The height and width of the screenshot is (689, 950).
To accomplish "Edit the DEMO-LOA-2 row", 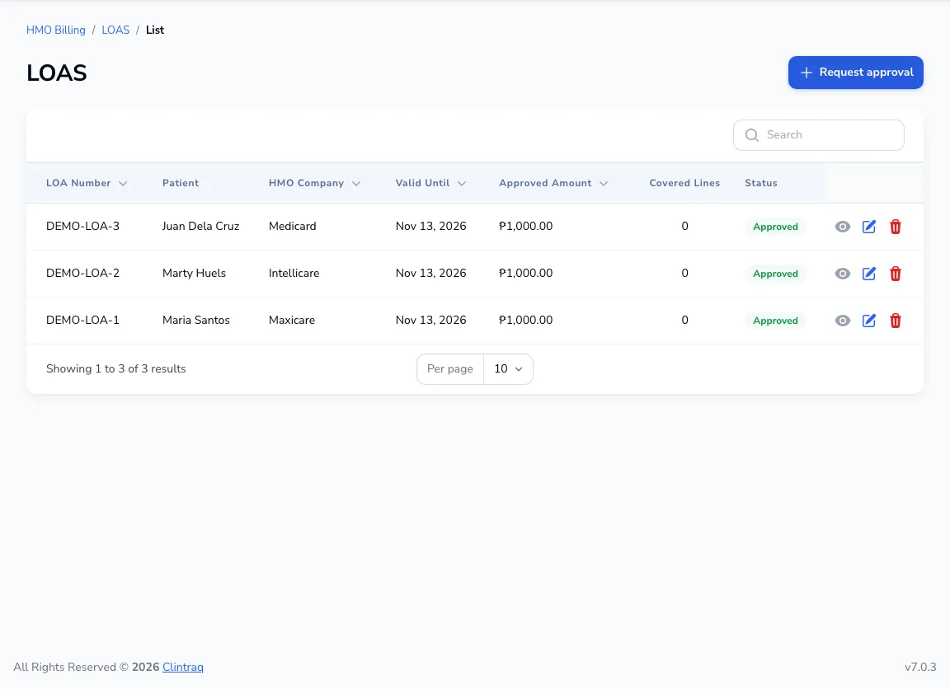I will 869,274.
